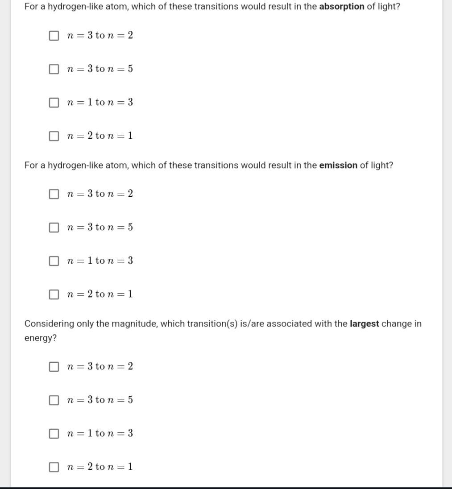Check n=3 to n=2 under absorption question

pyautogui.click(x=54, y=36)
